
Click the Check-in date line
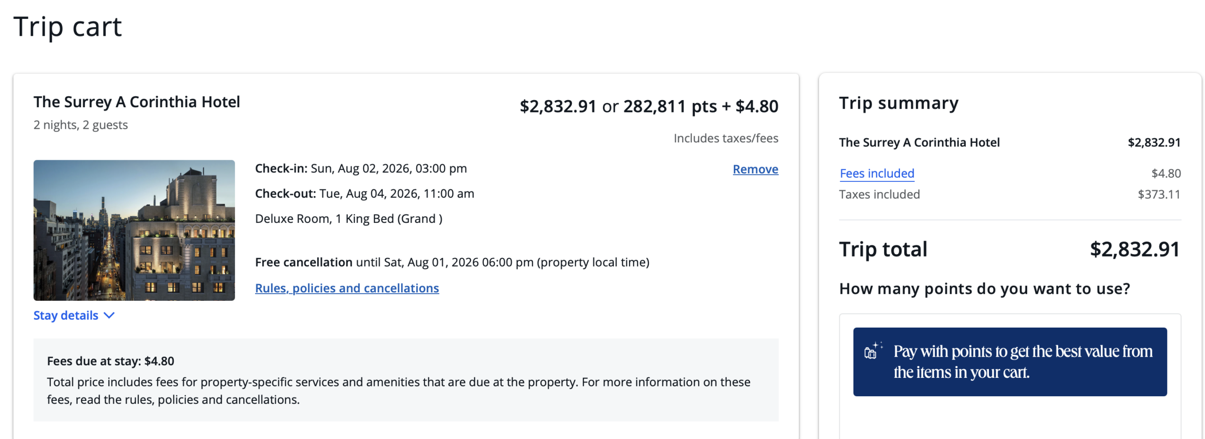click(x=360, y=168)
